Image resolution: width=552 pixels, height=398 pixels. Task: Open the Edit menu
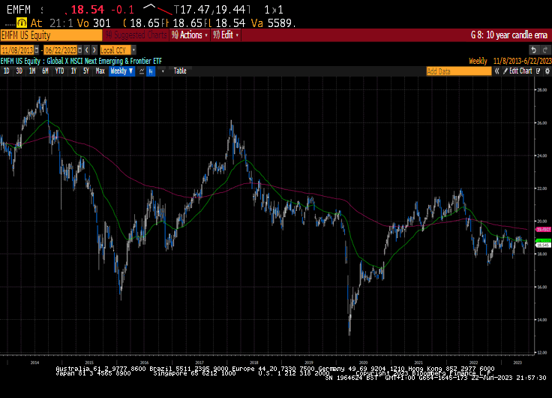(226, 35)
